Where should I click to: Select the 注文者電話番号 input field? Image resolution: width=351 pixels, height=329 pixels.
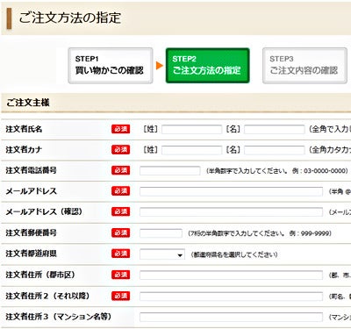(x=170, y=170)
